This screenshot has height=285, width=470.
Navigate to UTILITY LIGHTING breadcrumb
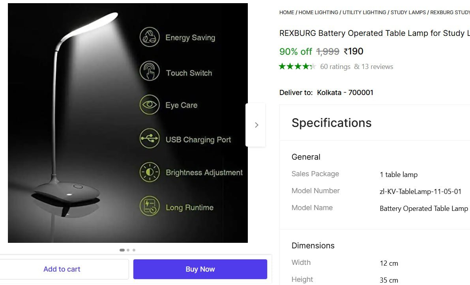(364, 13)
